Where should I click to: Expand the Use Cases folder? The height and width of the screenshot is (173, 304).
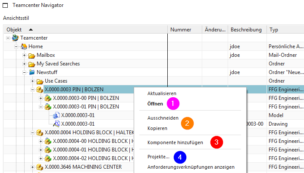[33, 81]
